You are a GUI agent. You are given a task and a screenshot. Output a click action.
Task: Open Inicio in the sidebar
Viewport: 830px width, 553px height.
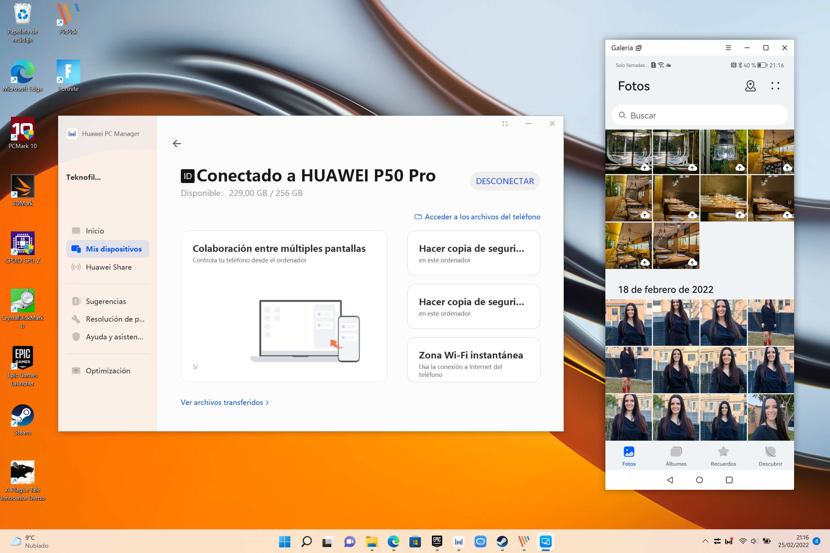(107, 231)
